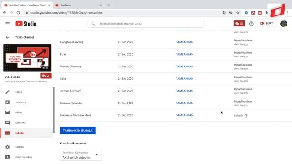Viewport: 292px width, 164px height.
Task: Click search magnifier icon in Studio search
Action: click(x=93, y=24)
